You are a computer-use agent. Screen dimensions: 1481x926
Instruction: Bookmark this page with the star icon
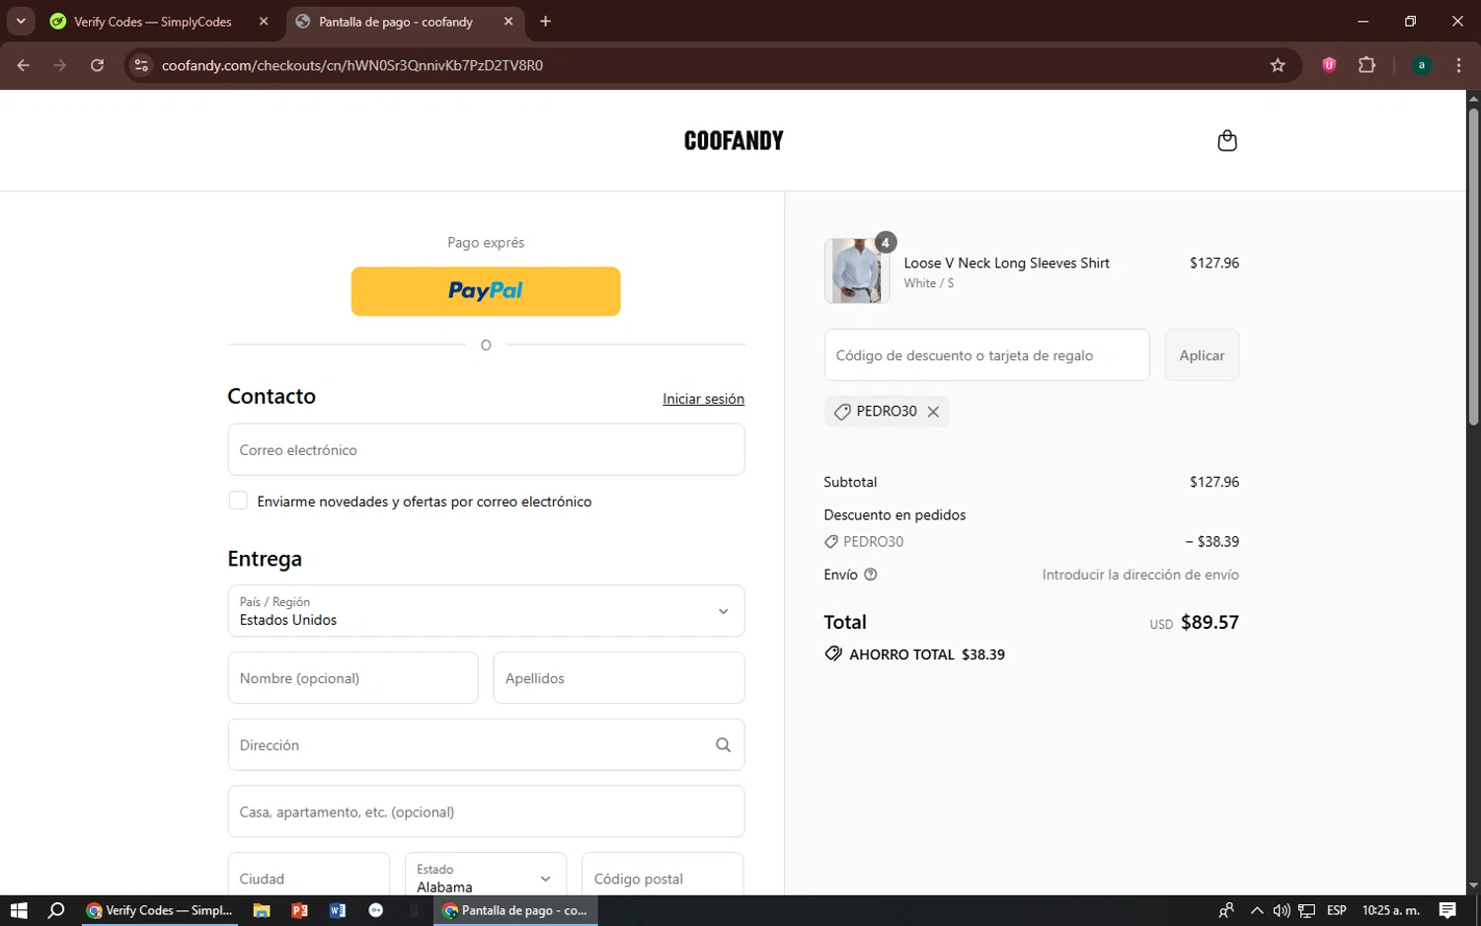click(1278, 65)
